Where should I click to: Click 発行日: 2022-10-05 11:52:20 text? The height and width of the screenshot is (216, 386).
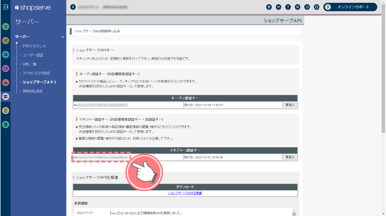[x=204, y=105]
